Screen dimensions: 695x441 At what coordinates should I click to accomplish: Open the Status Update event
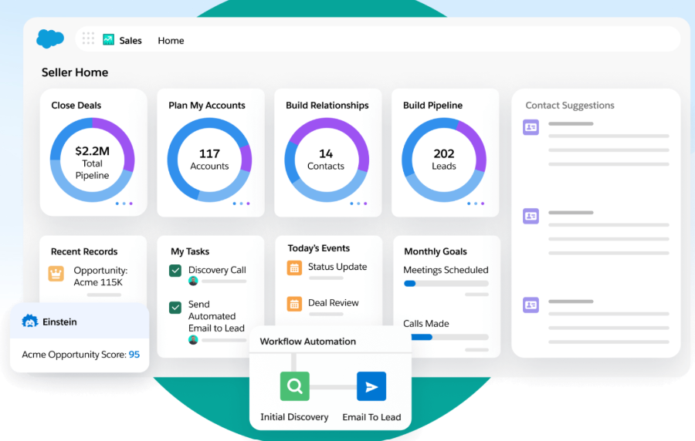pyautogui.click(x=337, y=267)
